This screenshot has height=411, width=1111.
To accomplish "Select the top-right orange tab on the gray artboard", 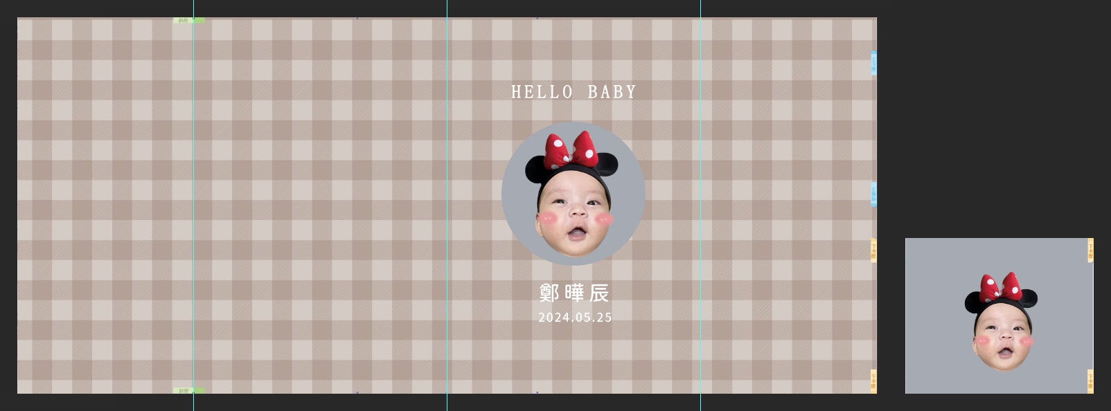I will click(1090, 250).
